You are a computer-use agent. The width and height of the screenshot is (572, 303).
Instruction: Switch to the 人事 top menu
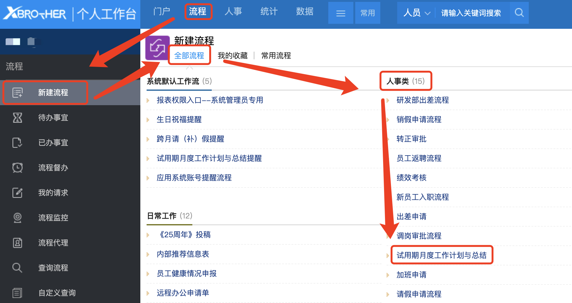pos(233,12)
